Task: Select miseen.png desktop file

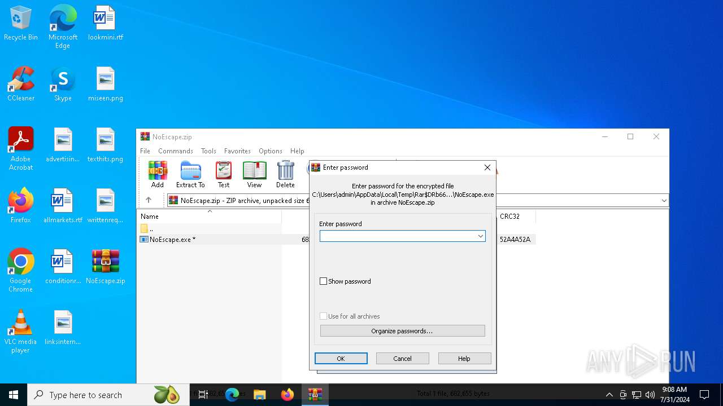Action: (x=106, y=84)
